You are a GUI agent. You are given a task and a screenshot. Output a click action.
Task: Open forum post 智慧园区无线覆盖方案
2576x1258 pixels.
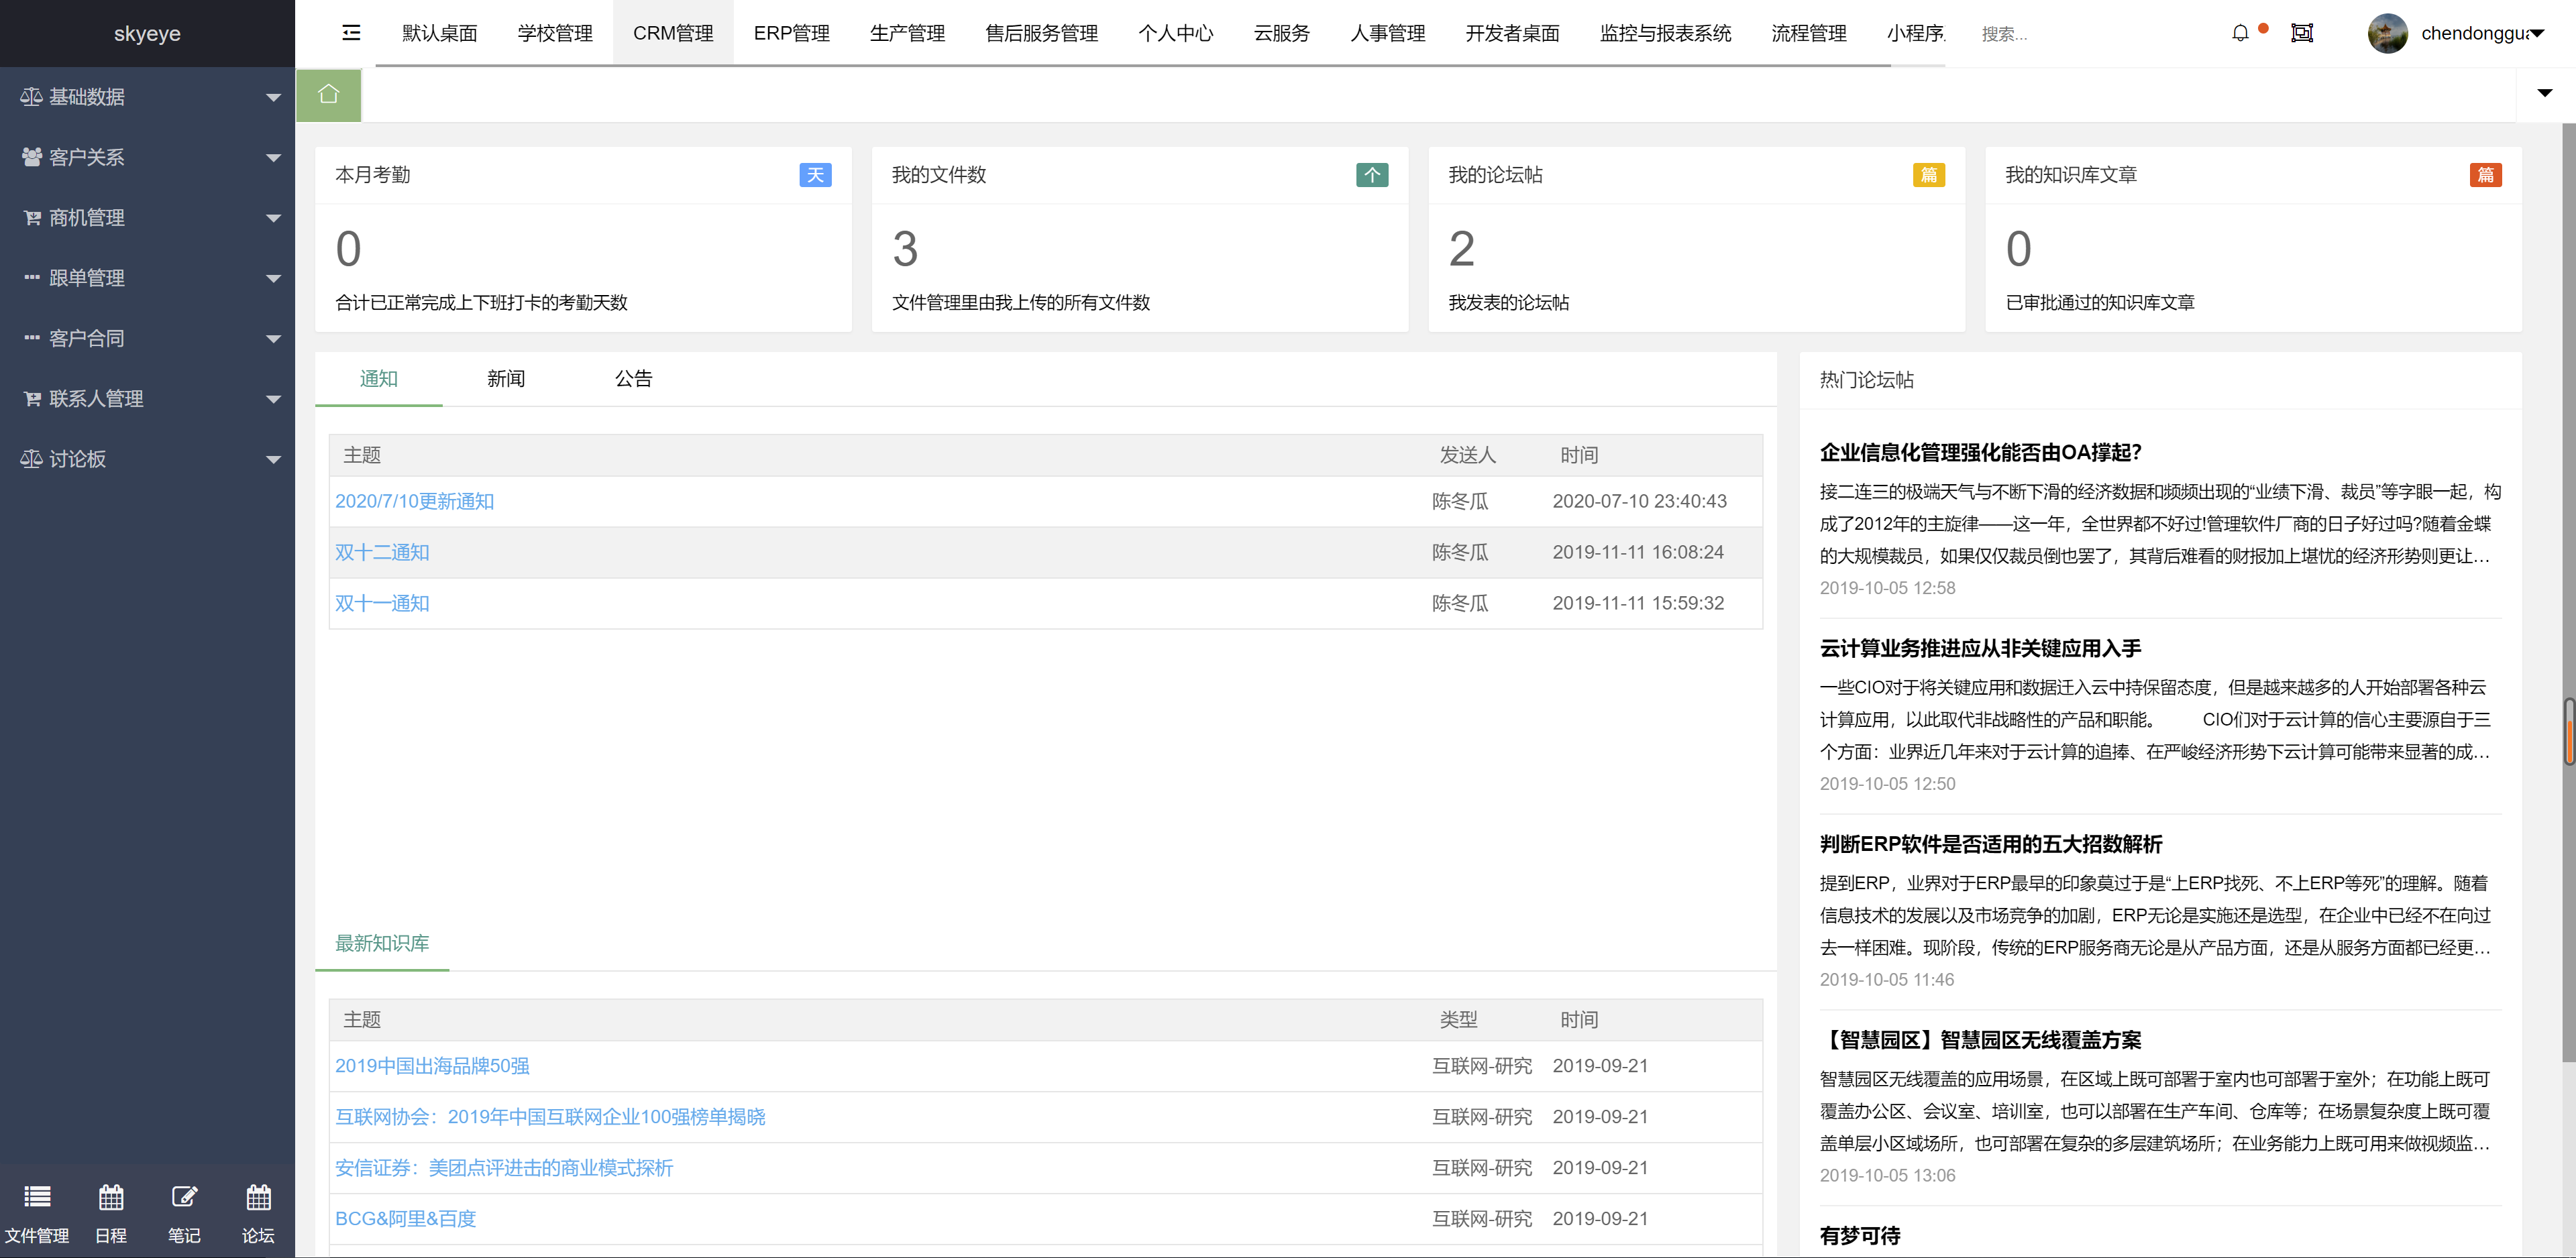1980,1040
